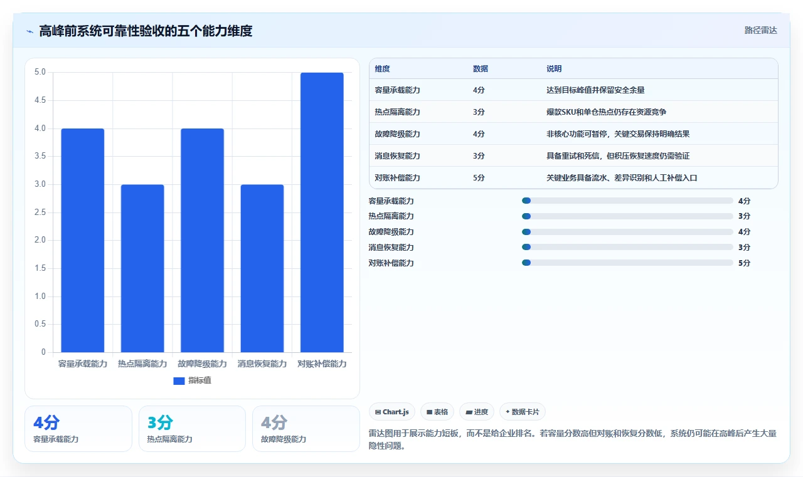Open the 4分 故障降级能力 data card
Viewport: 803px width, 477px height.
point(306,429)
